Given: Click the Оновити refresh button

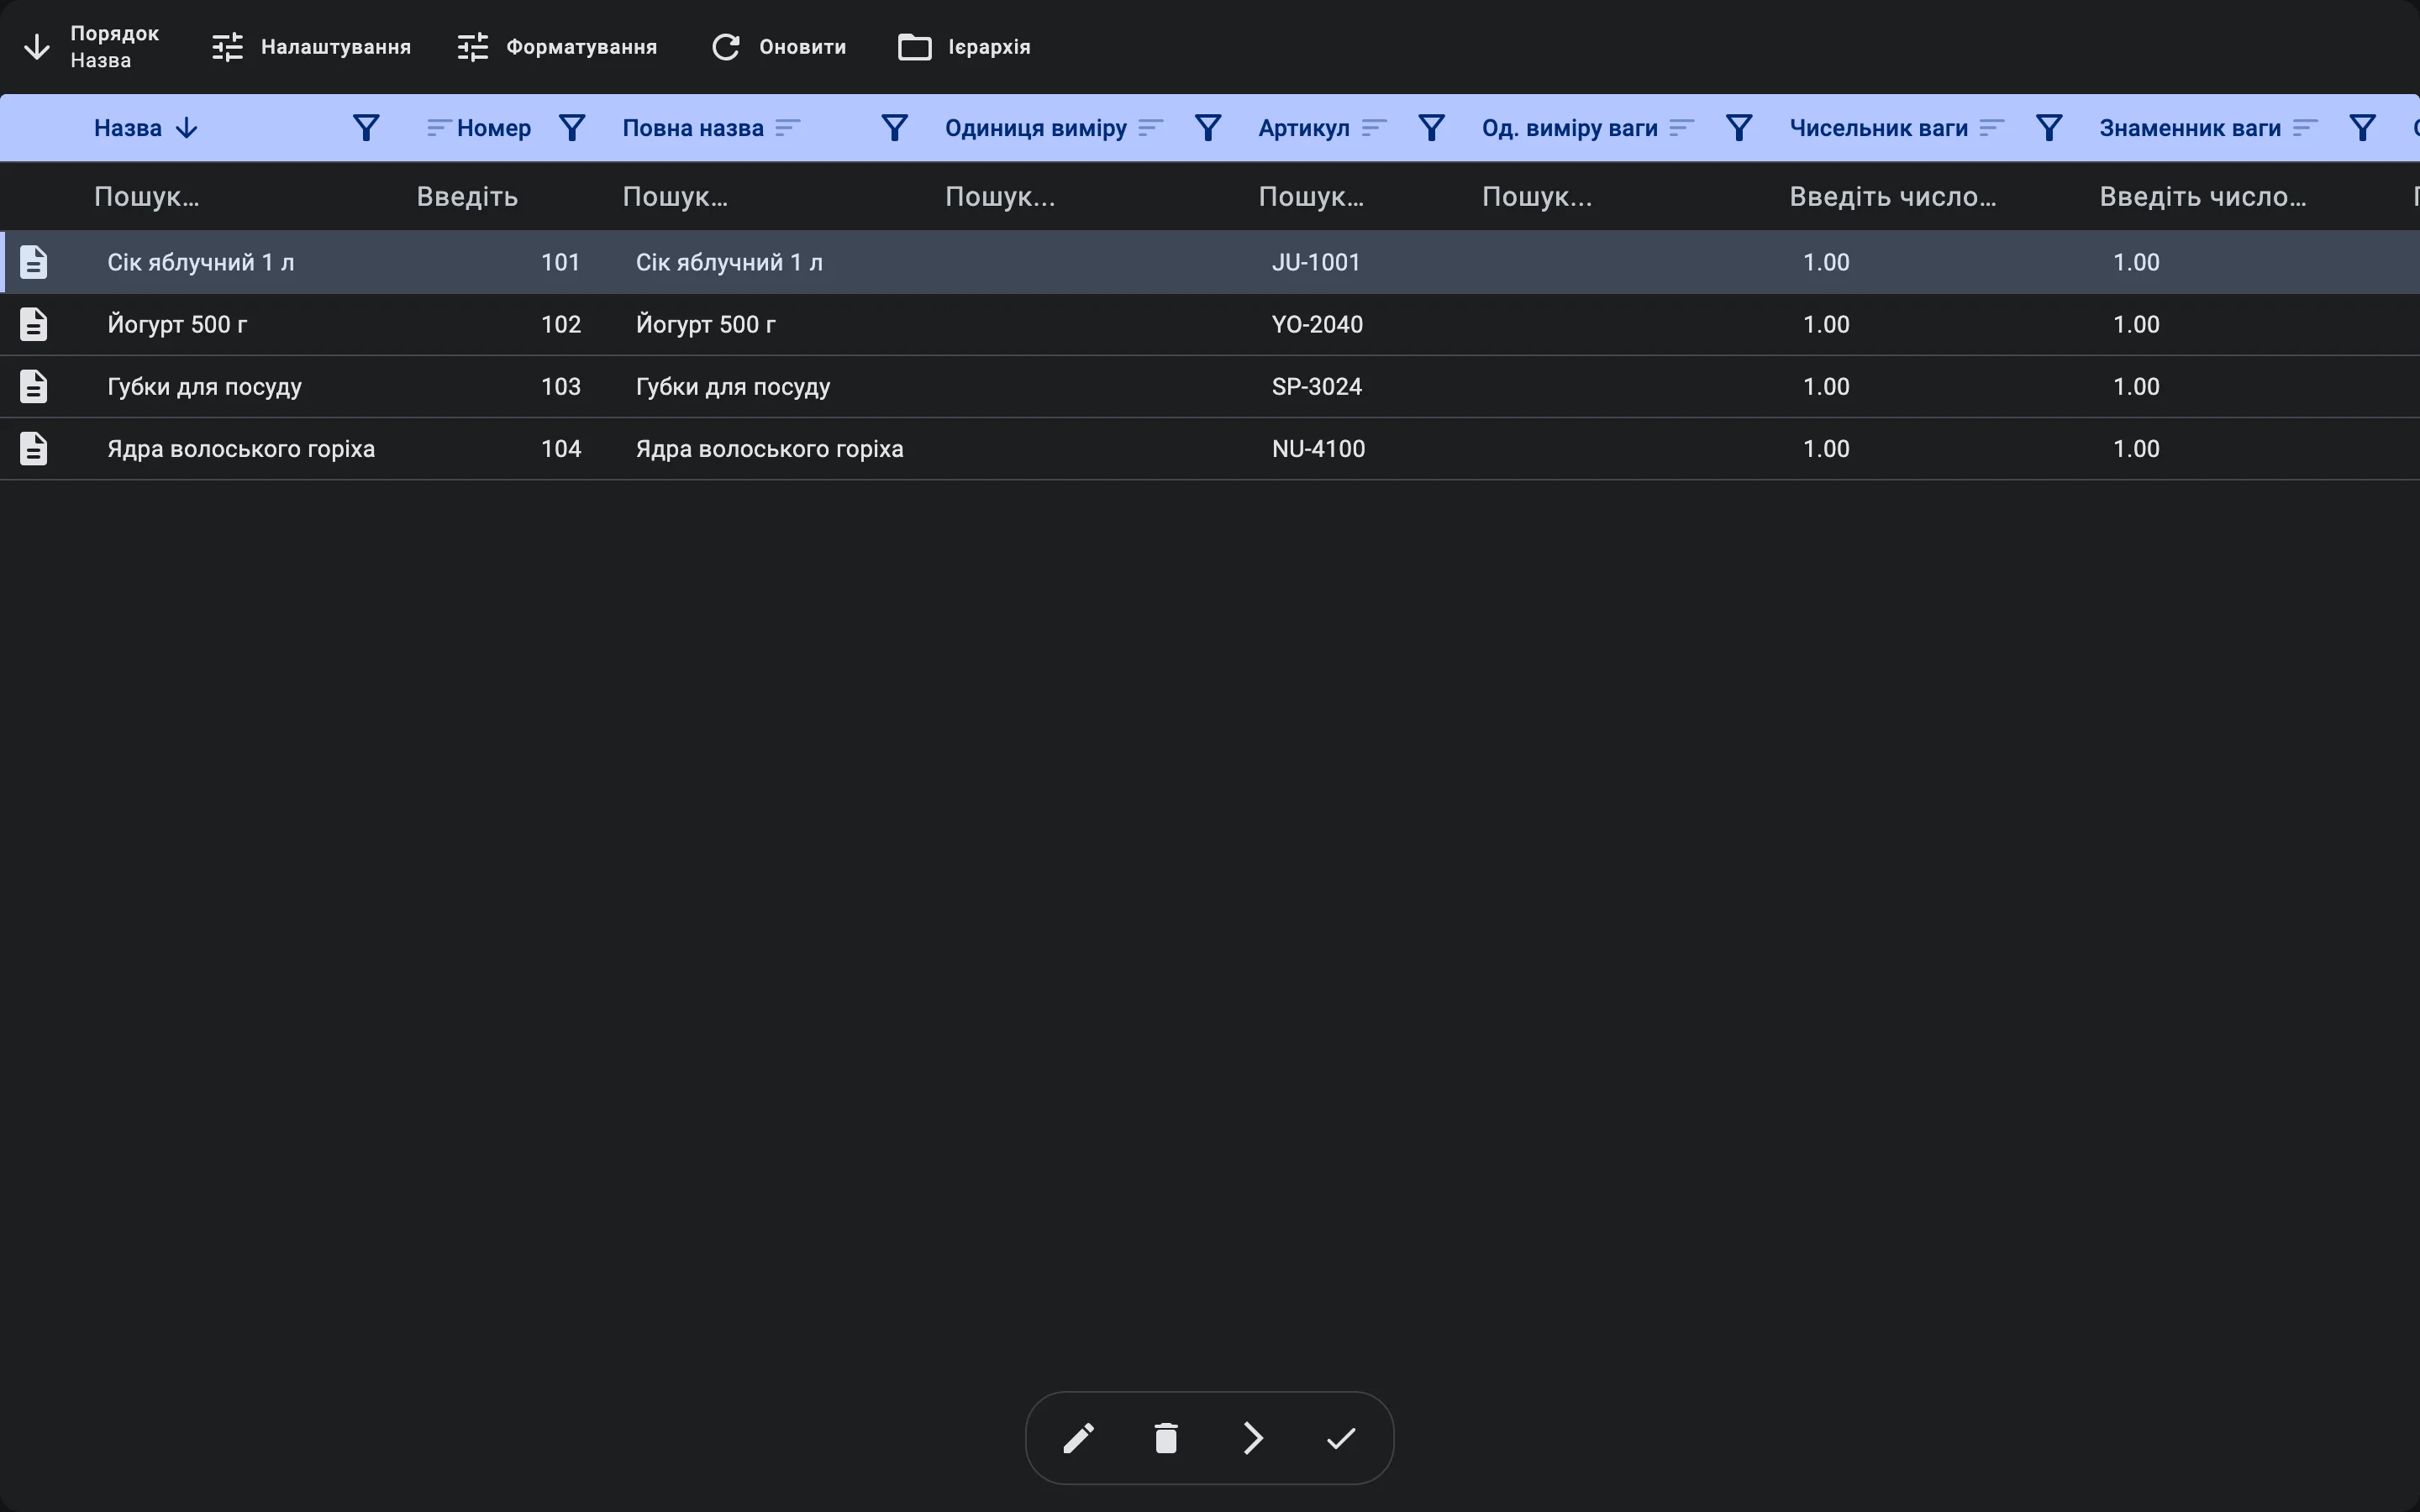Looking at the screenshot, I should tap(778, 47).
